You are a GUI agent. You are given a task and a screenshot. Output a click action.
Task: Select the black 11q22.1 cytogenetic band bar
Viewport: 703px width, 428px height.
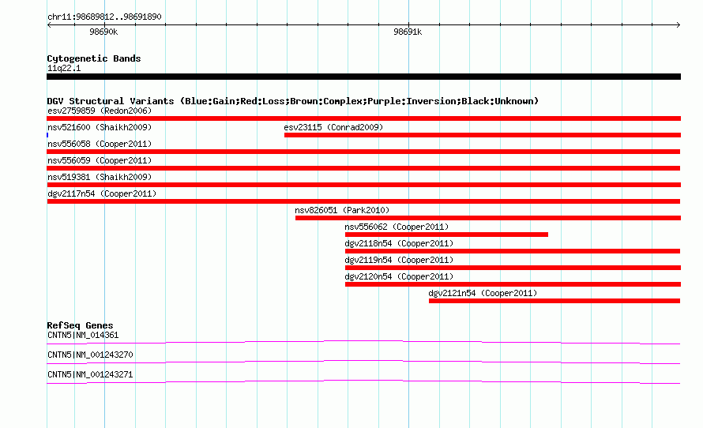363,77
